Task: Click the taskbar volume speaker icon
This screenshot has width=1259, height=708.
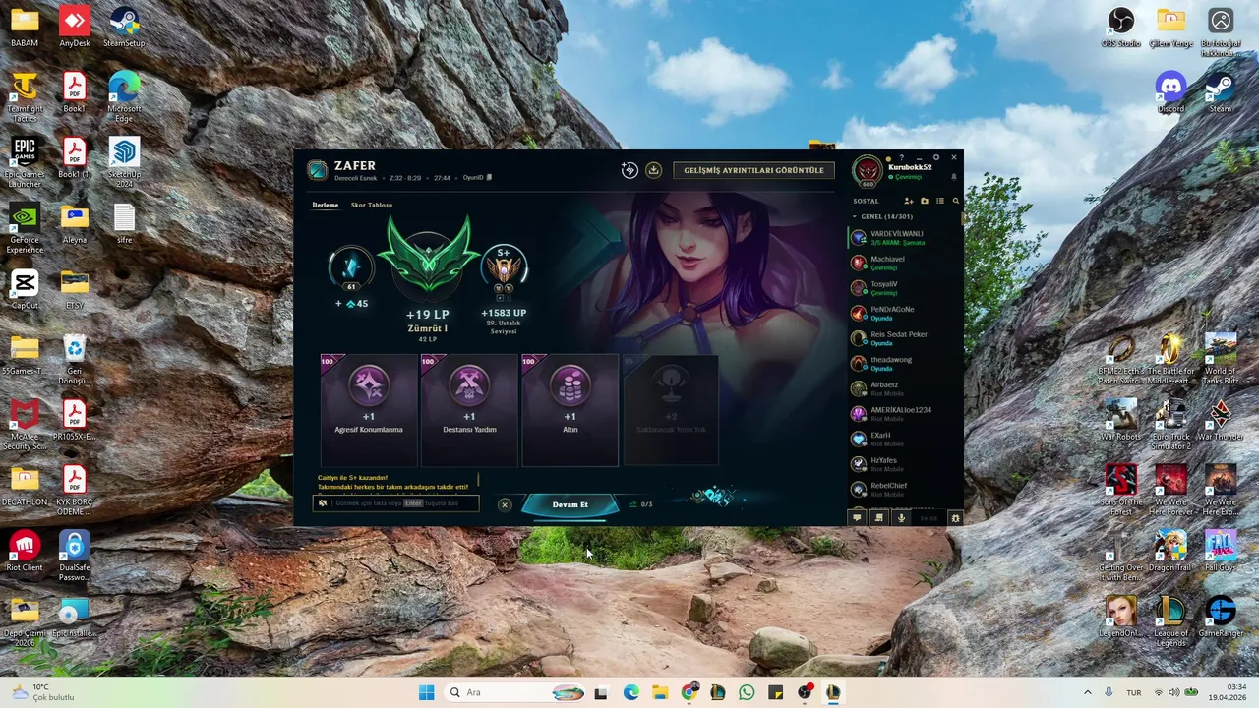Action: tap(1173, 692)
